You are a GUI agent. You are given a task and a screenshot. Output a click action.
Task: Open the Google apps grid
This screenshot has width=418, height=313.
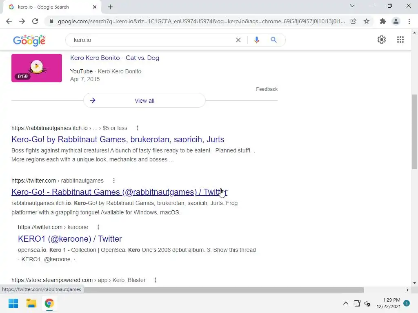[400, 40]
